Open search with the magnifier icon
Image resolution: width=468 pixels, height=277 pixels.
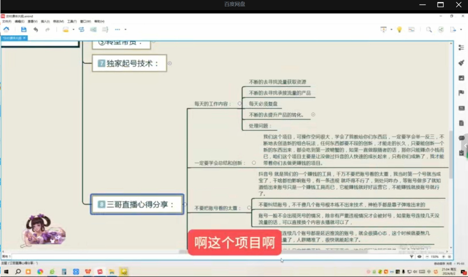point(429,29)
